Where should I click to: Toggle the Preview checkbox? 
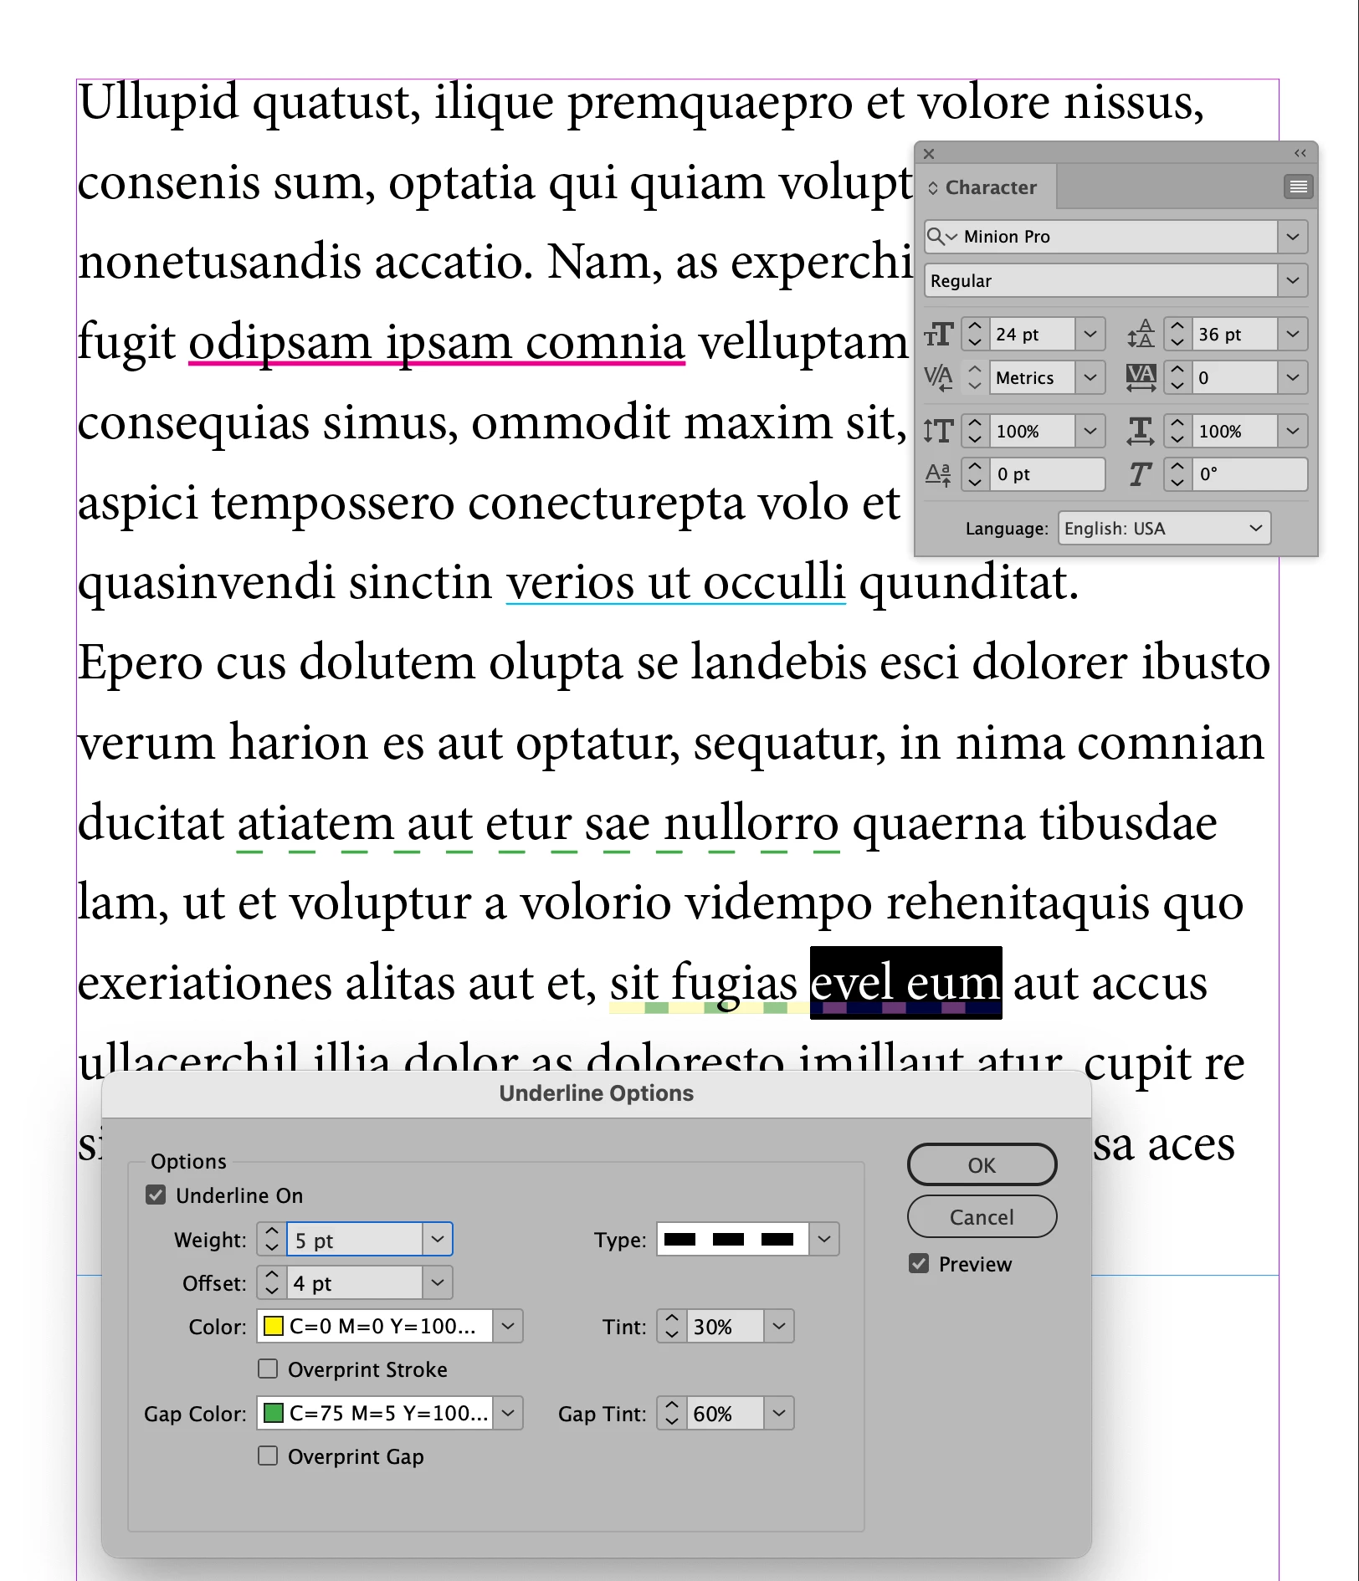click(x=919, y=1263)
